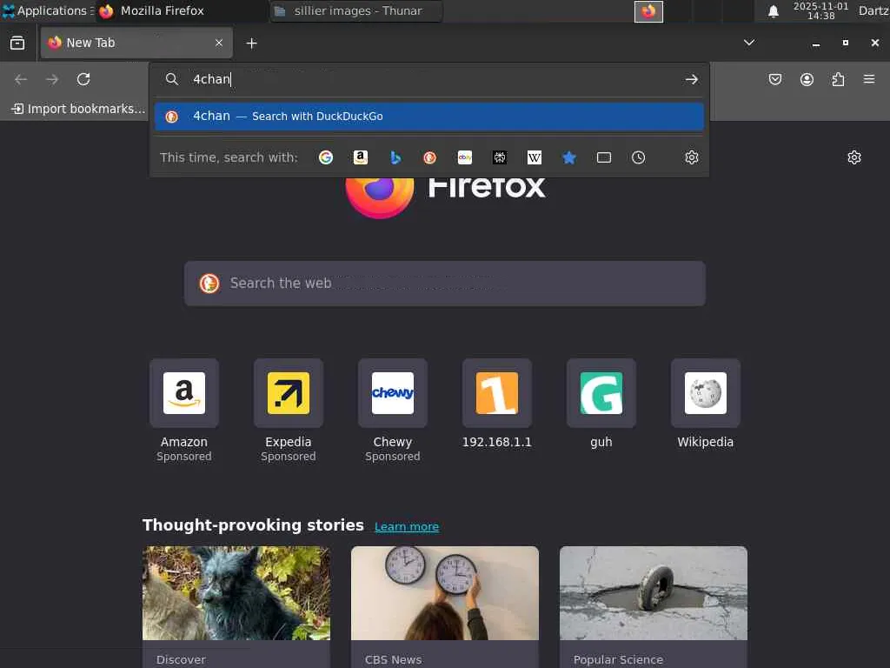This screenshot has height=668, width=890.
Task: Search bookmarks via blue star icon
Action: (568, 157)
